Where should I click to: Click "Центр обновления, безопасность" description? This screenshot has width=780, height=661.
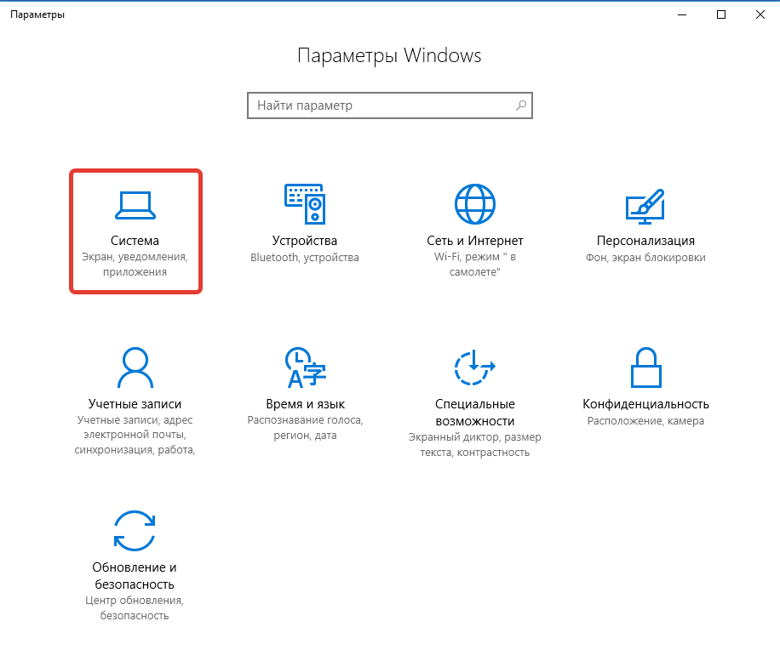click(135, 607)
